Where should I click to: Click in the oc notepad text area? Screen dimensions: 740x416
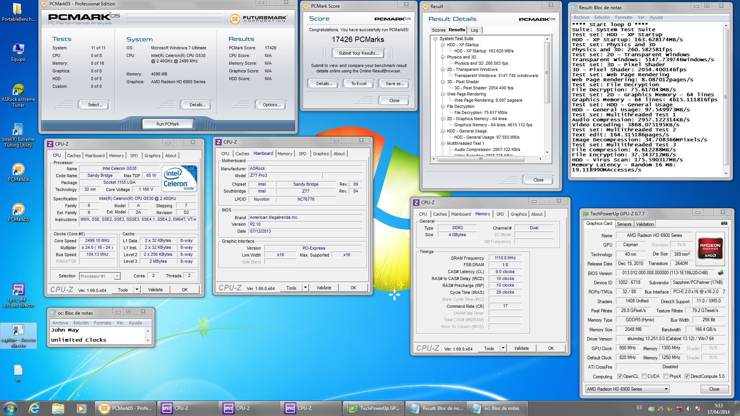98,335
